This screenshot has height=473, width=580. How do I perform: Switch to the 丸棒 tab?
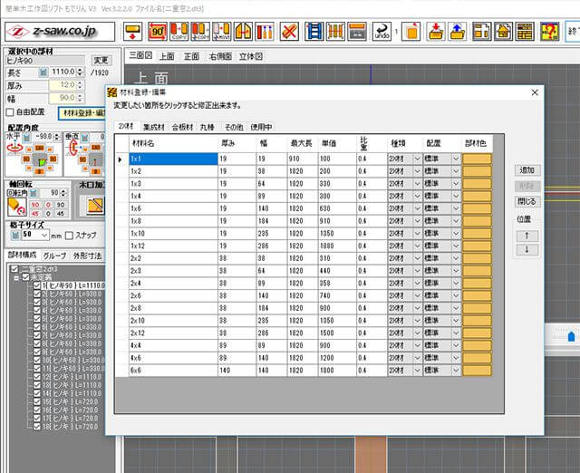click(208, 127)
